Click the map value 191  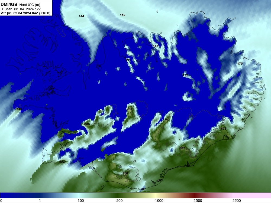pyautogui.click(x=128, y=60)
